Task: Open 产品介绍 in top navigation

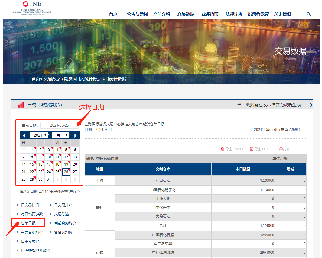Action: (x=161, y=14)
